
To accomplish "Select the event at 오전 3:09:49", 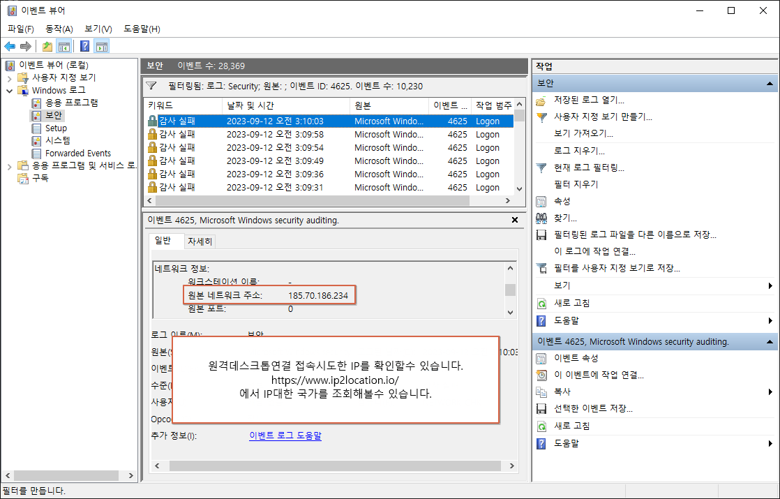I will click(329, 161).
